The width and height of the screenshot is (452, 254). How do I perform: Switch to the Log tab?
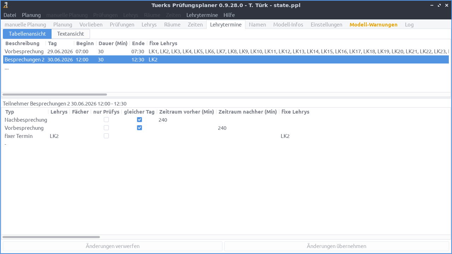click(x=409, y=24)
